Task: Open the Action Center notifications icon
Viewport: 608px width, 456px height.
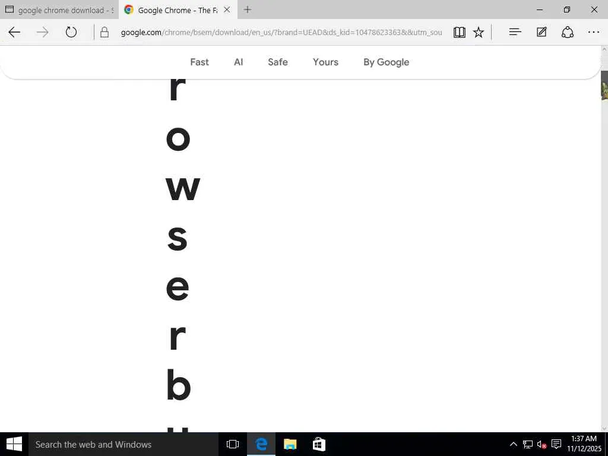Action: (556, 444)
